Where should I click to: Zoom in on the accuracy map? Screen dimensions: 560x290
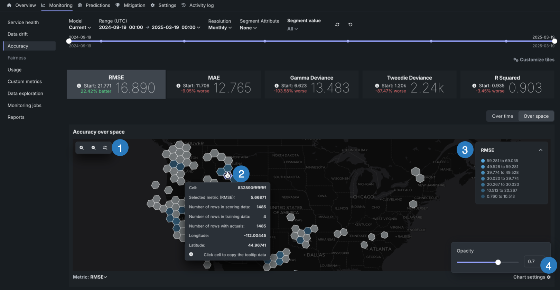82,148
